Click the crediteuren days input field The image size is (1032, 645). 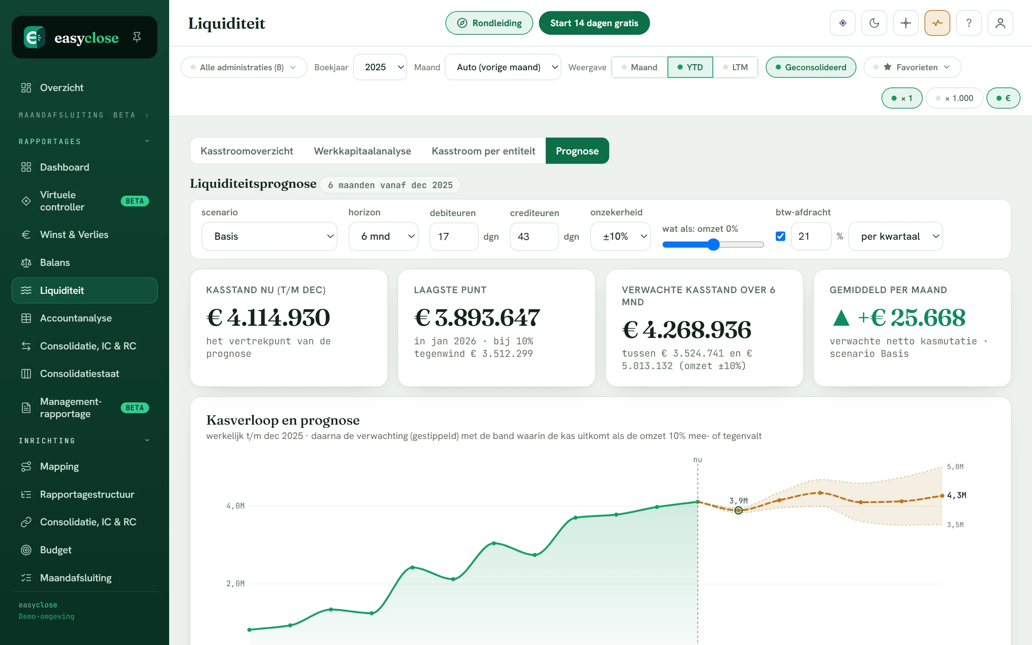[x=534, y=236]
